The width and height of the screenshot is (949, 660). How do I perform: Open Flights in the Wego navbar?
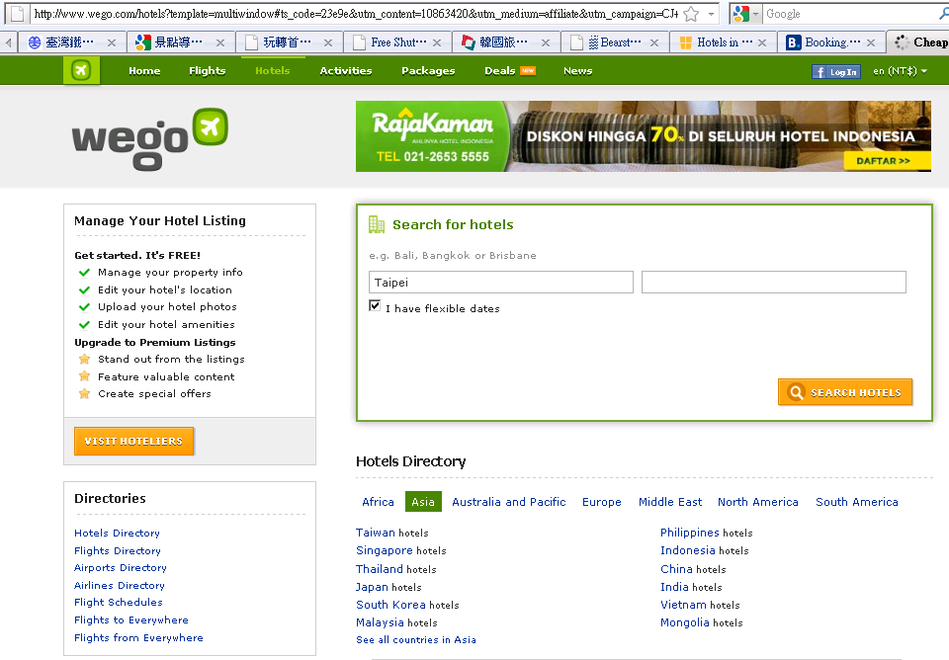[207, 71]
